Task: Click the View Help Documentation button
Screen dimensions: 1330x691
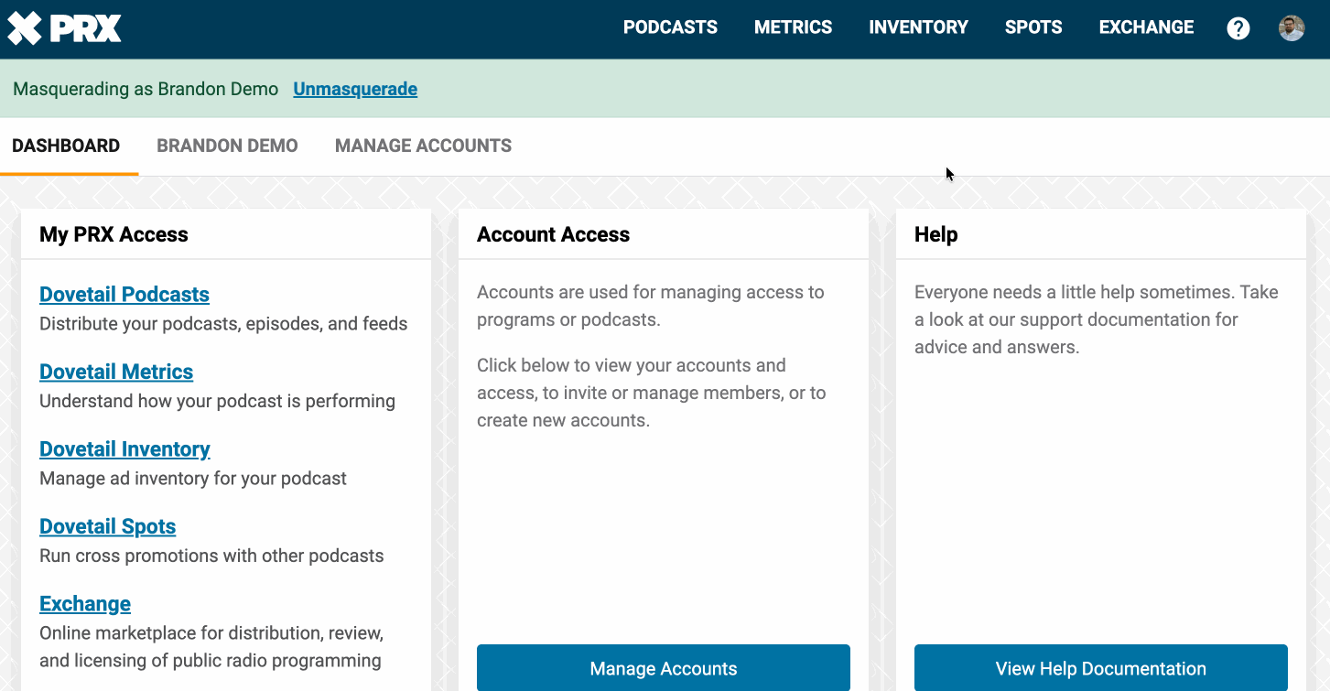Action: tap(1100, 669)
